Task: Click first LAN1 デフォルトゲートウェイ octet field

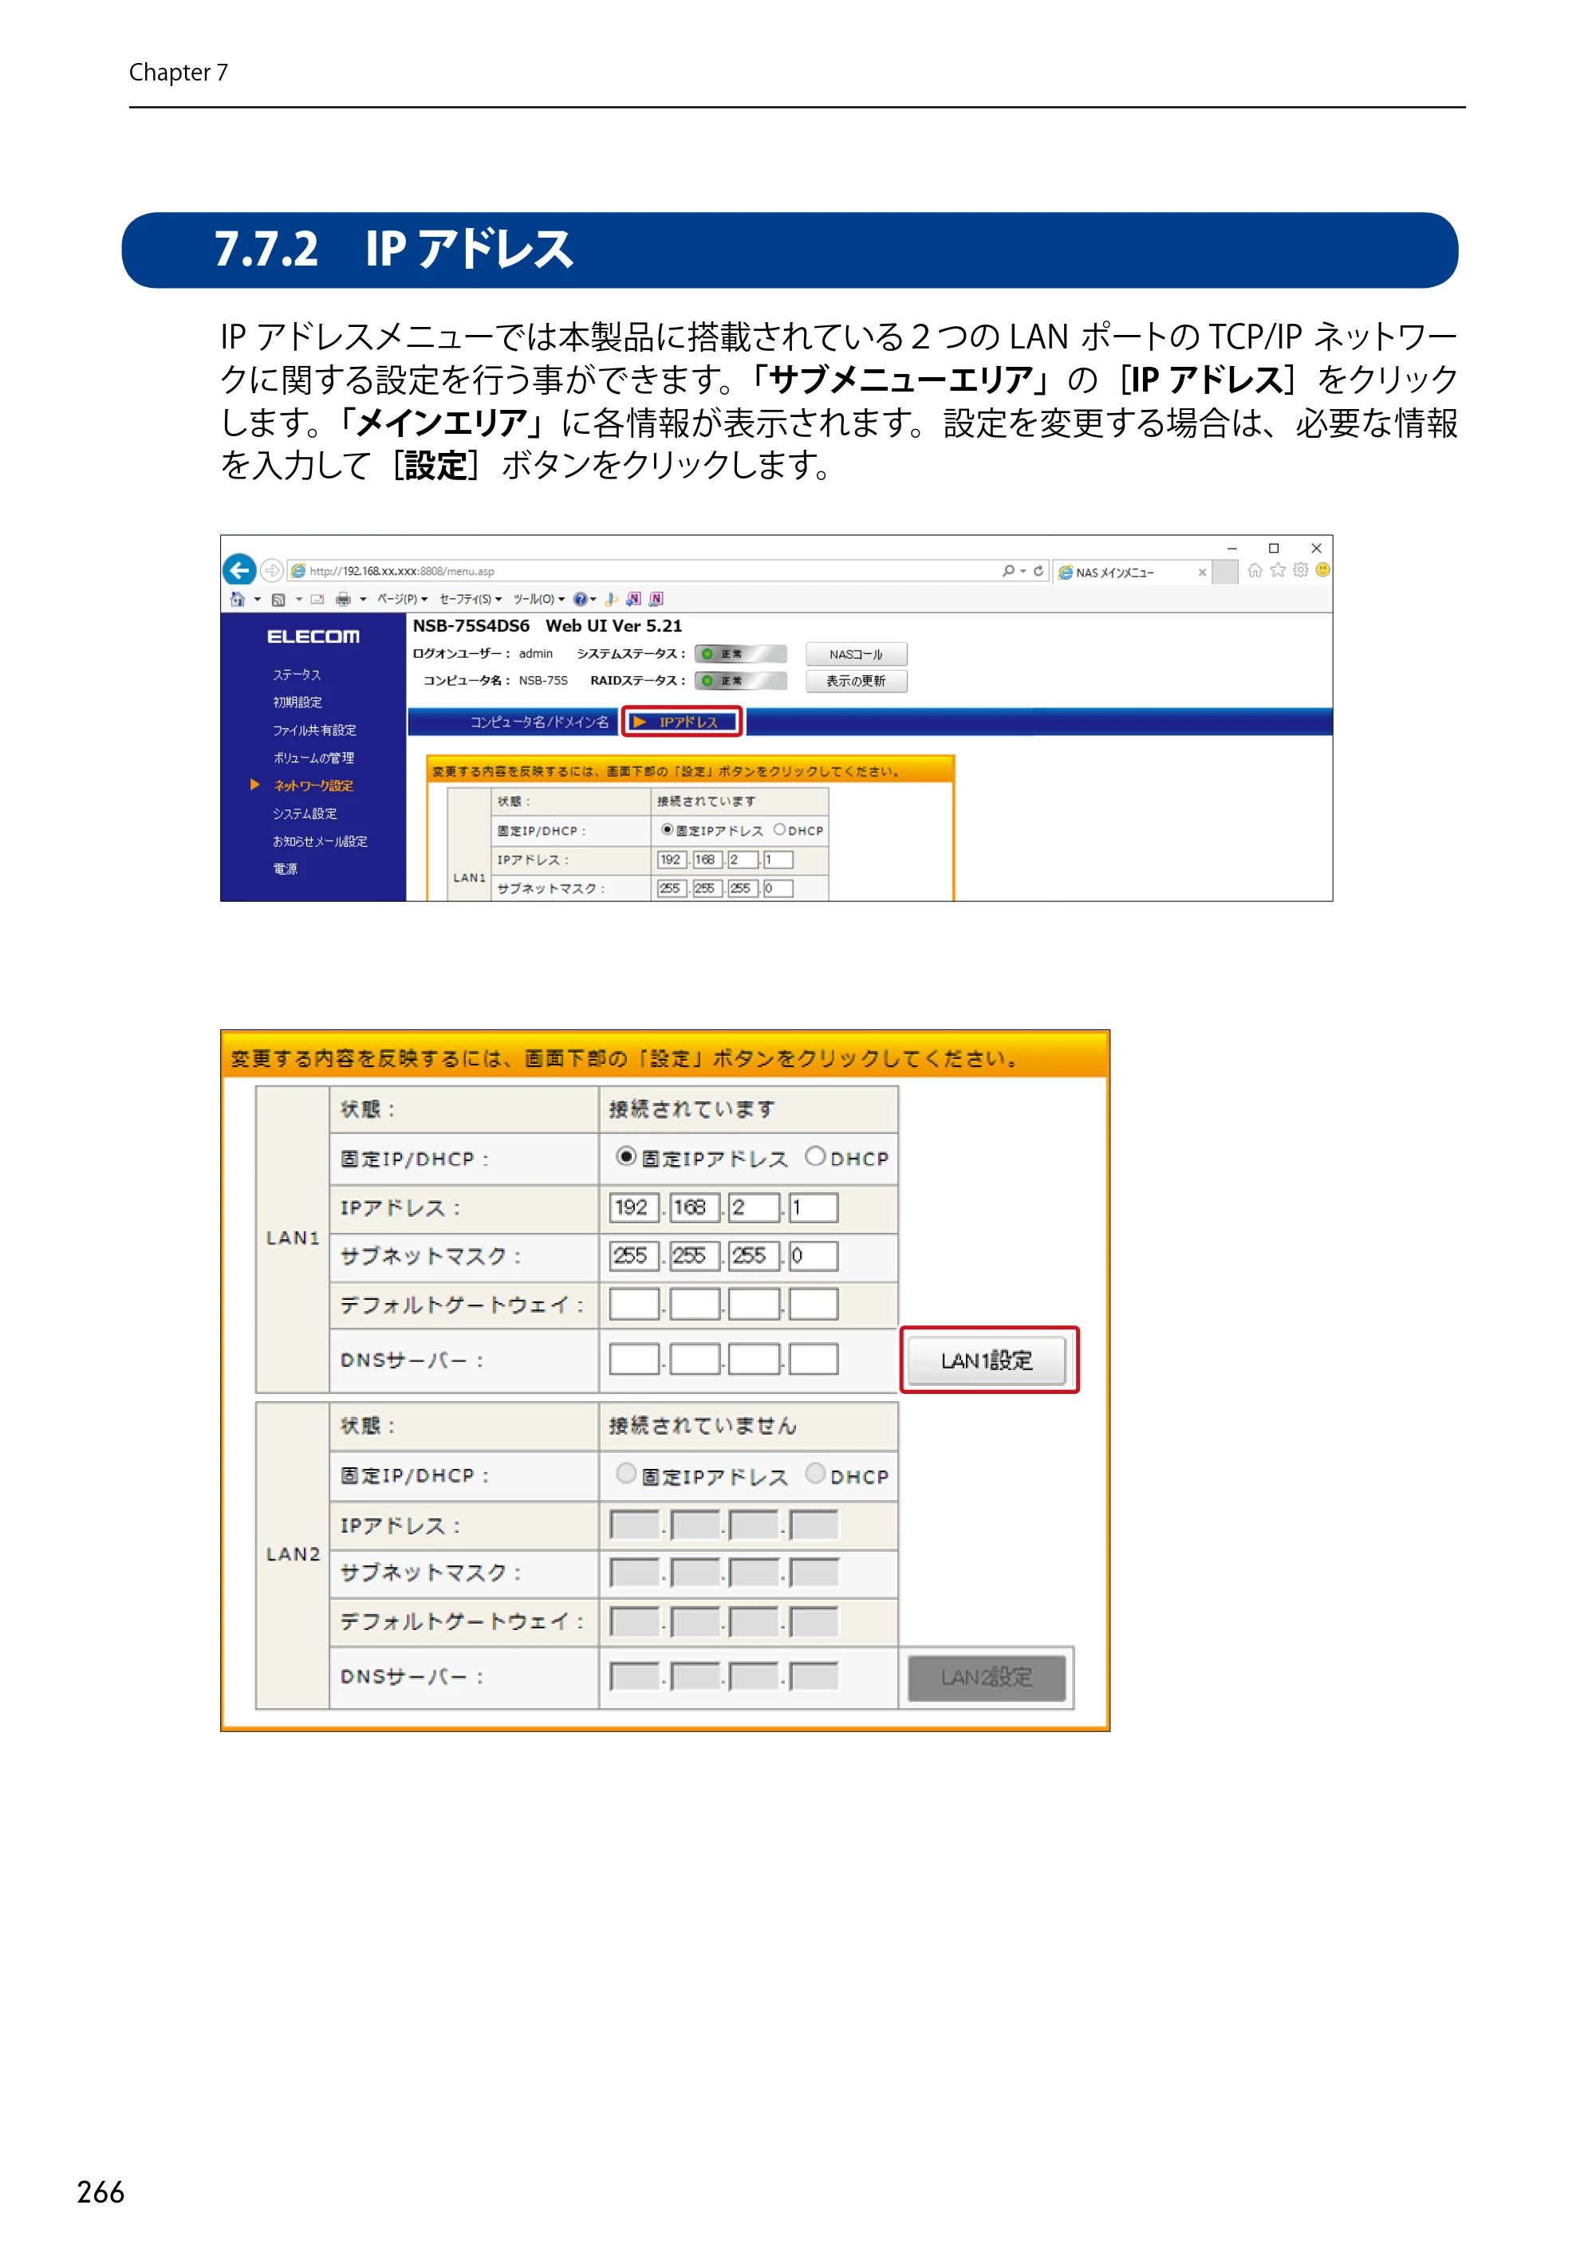Action: coord(634,1305)
